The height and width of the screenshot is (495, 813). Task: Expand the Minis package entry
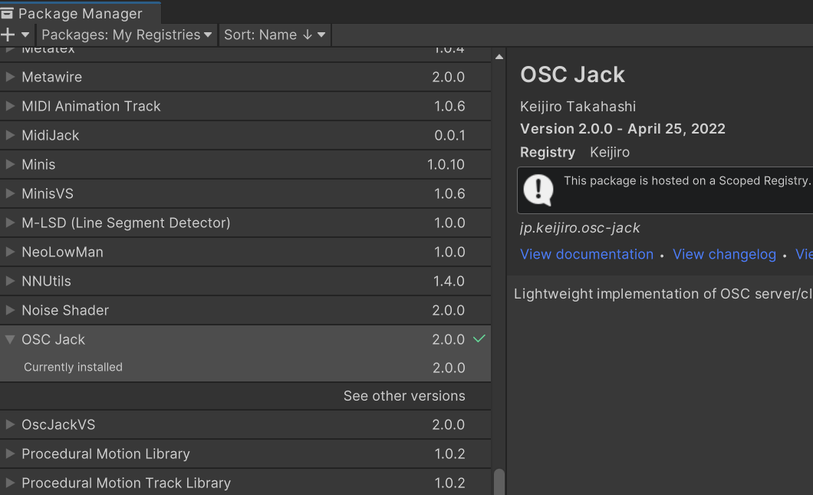coord(10,164)
